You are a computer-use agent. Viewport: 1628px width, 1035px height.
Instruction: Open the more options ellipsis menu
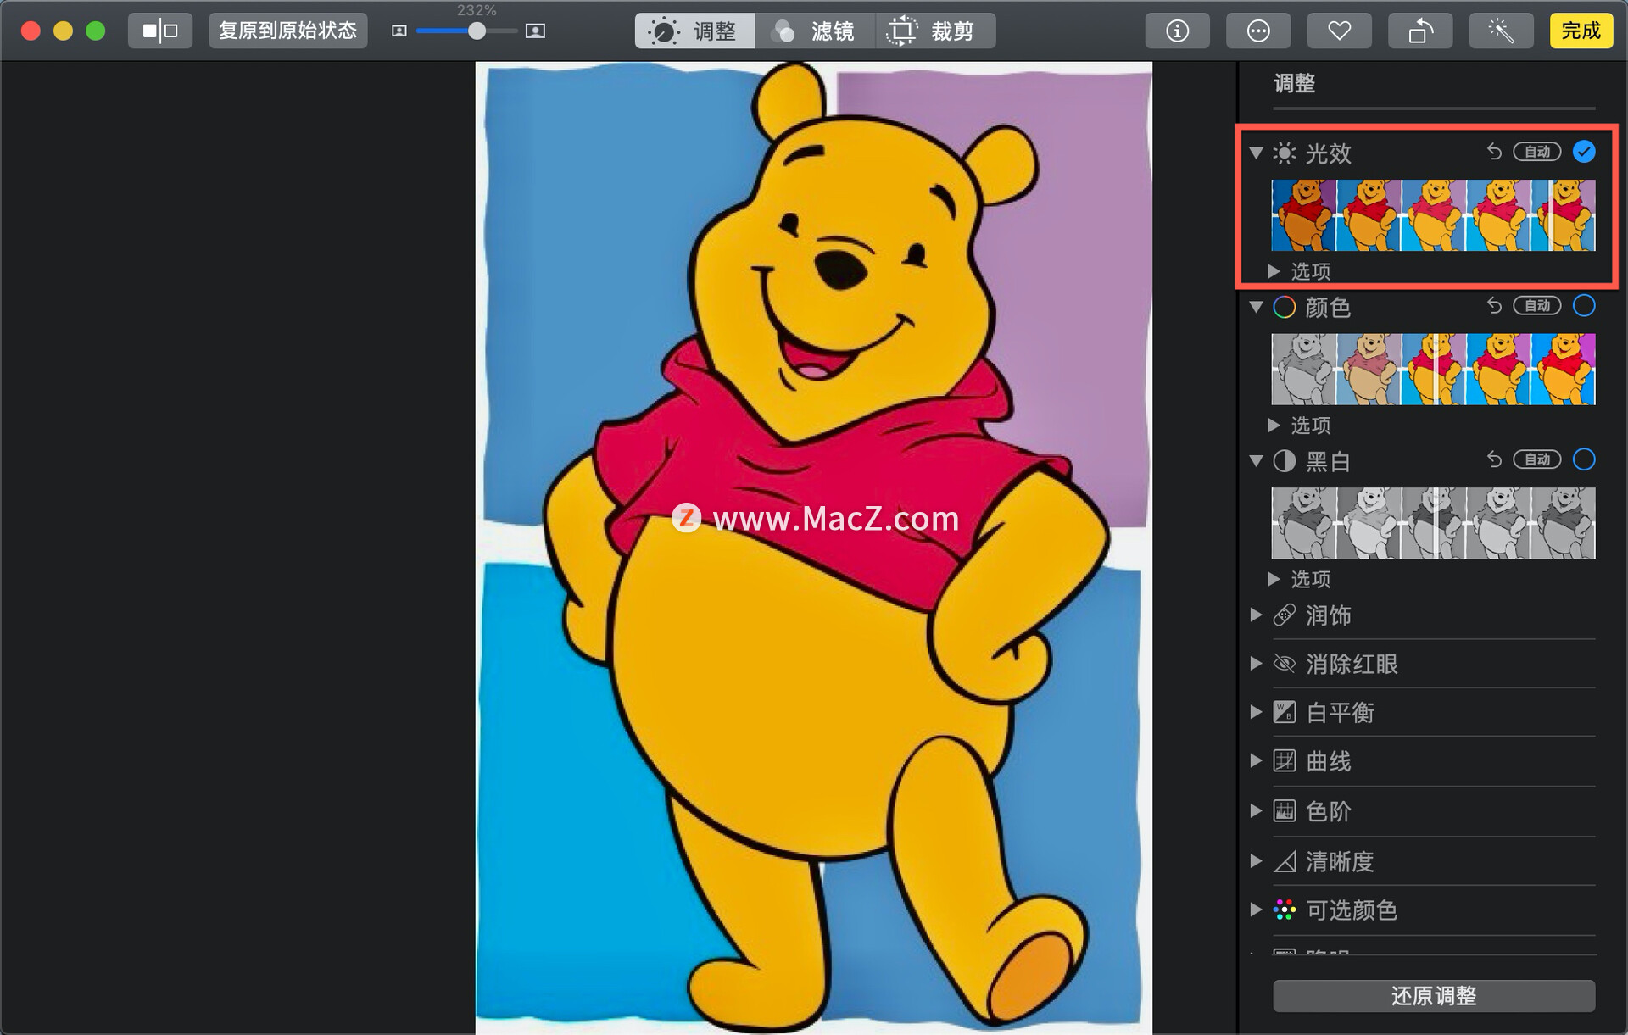pyautogui.click(x=1258, y=31)
